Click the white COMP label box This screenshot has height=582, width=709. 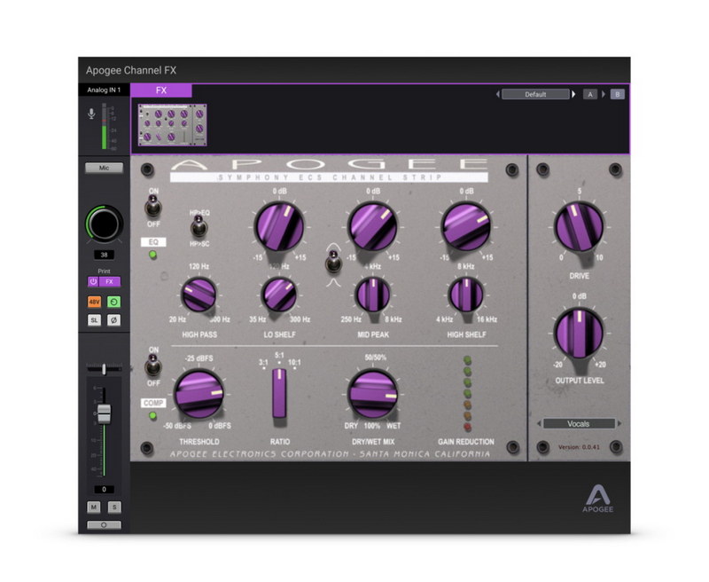point(153,403)
